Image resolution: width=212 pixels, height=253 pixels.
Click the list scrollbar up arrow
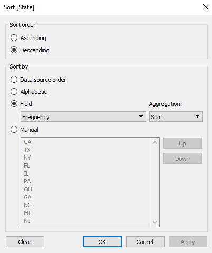pyautogui.click(x=155, y=142)
